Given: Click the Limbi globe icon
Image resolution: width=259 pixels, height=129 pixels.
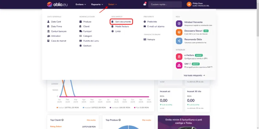Looking at the screenshot, I should coord(113,31).
